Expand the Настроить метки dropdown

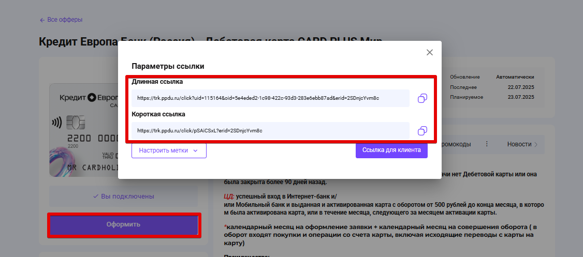point(169,150)
